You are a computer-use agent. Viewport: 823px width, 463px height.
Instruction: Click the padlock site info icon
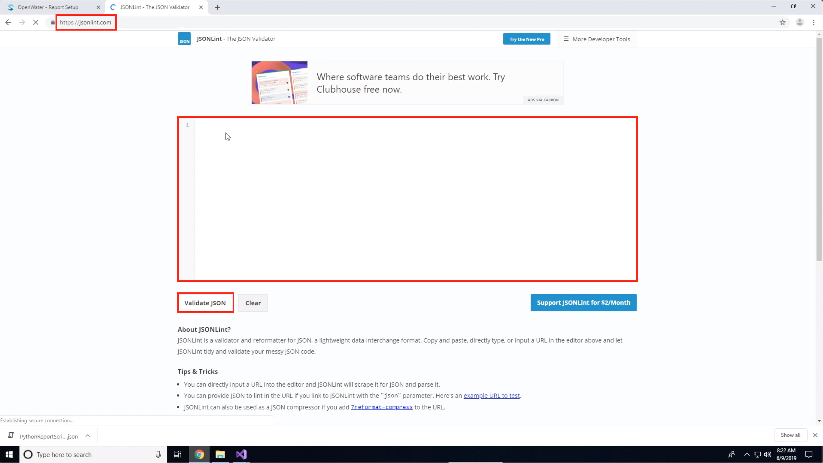point(53,22)
